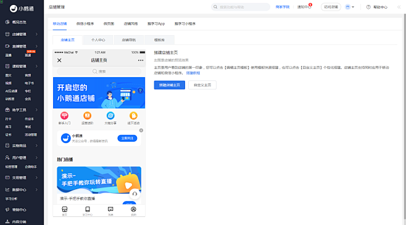Click the 我的 profile icon in preview bottom bar
406x225 pixels.
pos(133,209)
